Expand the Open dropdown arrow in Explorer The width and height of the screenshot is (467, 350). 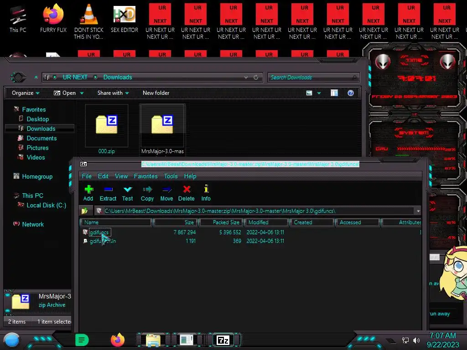point(82,93)
